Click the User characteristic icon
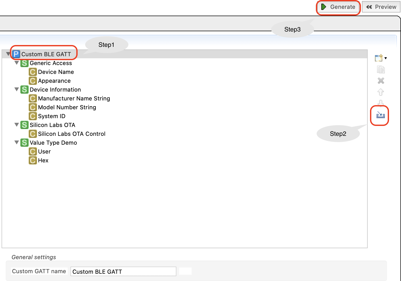 tap(33, 151)
